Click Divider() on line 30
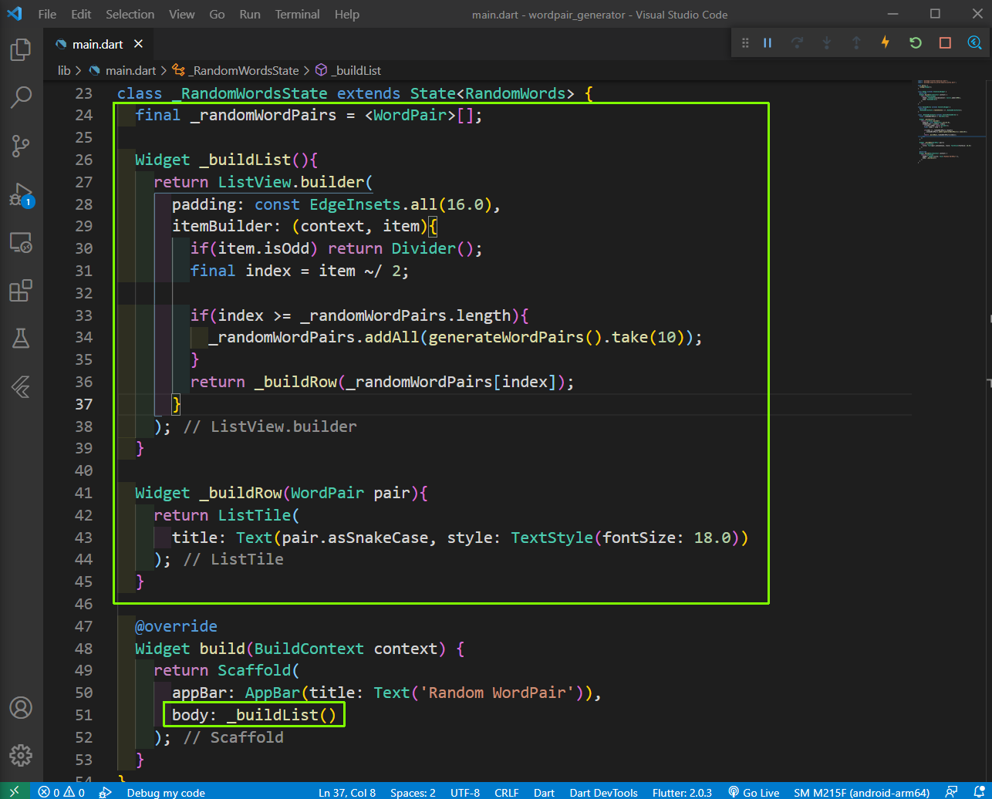992x799 pixels. pos(432,248)
